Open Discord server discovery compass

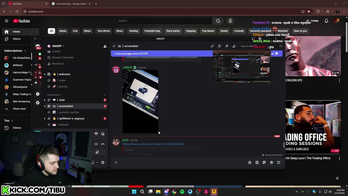tap(38, 103)
